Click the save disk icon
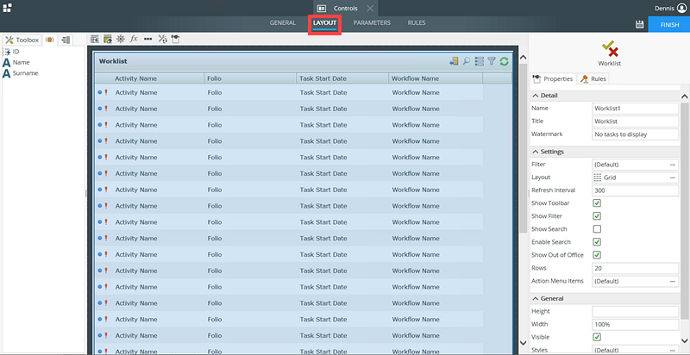Image resolution: width=690 pixels, height=355 pixels. tap(638, 25)
